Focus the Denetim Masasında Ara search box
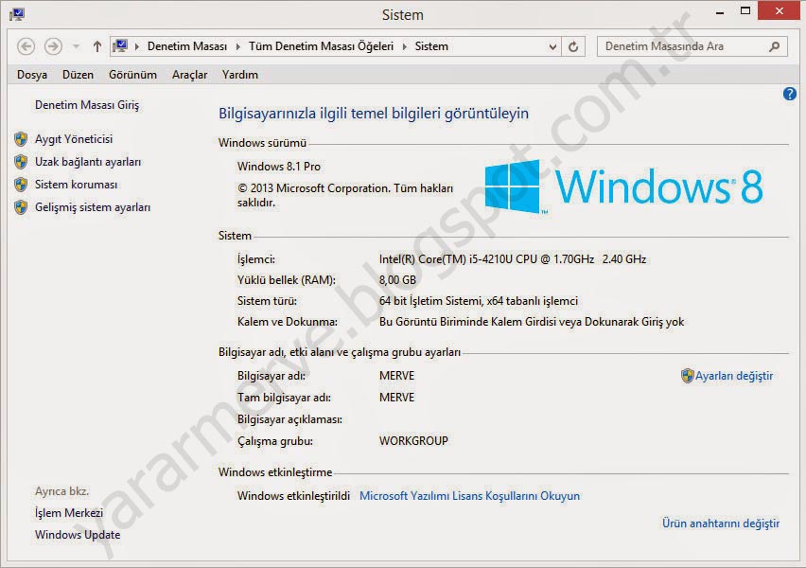Image resolution: width=806 pixels, height=568 pixels. pos(692,46)
